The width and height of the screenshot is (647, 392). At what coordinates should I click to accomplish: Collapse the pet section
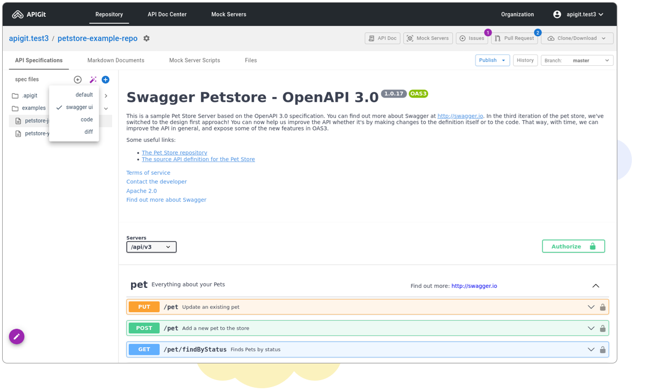point(596,286)
